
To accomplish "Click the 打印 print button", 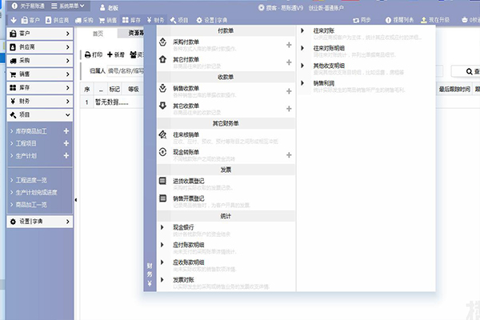I will [x=94, y=54].
